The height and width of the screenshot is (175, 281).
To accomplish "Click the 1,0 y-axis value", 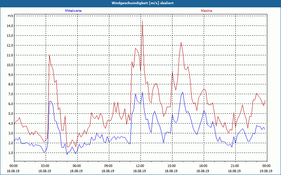I will (11, 153).
